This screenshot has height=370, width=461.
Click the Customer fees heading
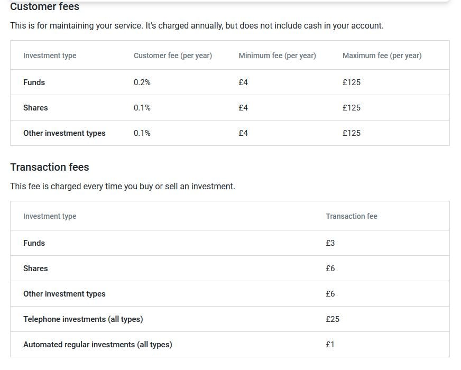[45, 6]
